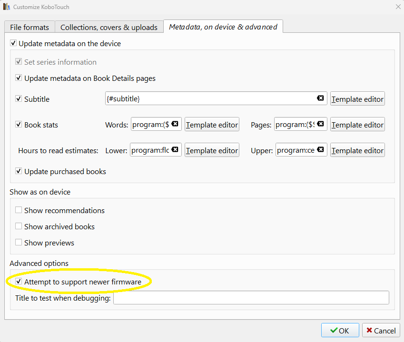Image resolution: width=404 pixels, height=342 pixels.
Task: Toggle the Book stats checkbox
Action: 19,125
